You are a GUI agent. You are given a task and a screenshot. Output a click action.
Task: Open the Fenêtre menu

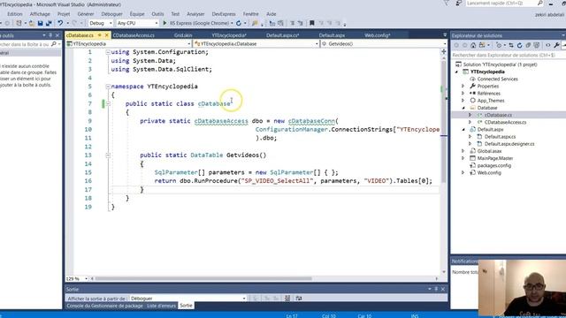click(x=251, y=14)
